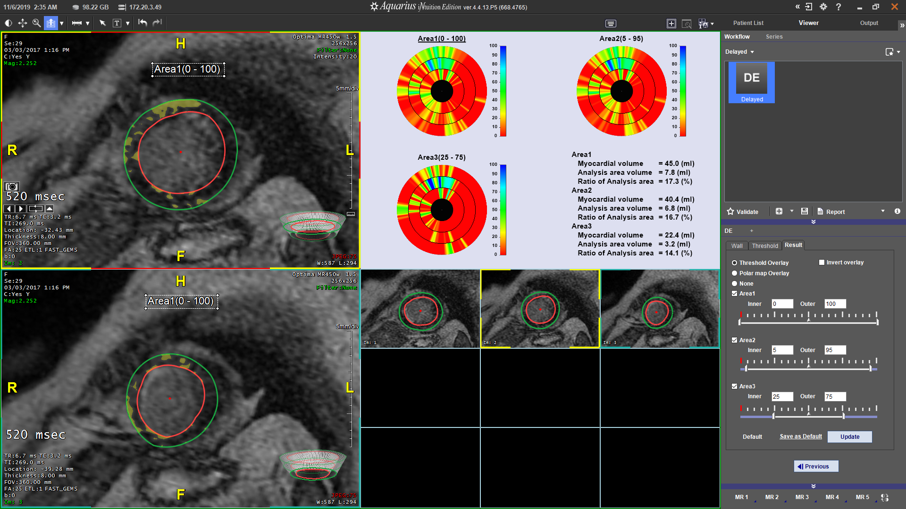906x509 pixels.
Task: Open the on-screen keyboard shortcuts icon
Action: 611,23
